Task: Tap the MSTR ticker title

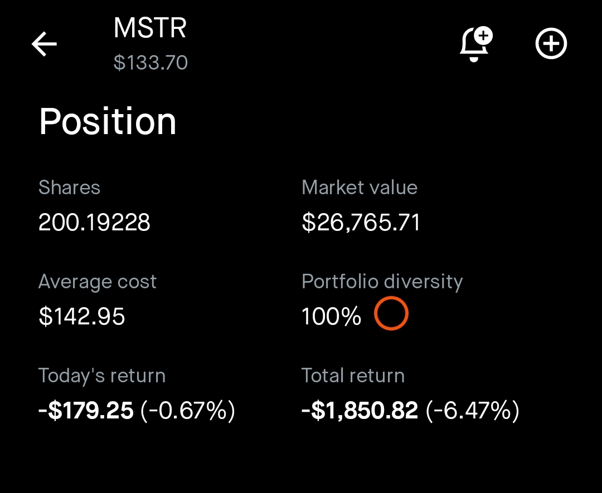Action: tap(149, 28)
